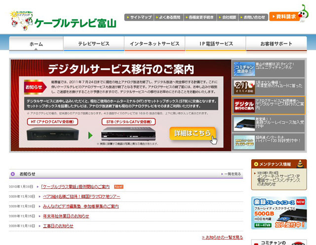The width and height of the screenshot is (316, 245).
Task: Open the 会社概要 page
Action: pyautogui.click(x=228, y=17)
